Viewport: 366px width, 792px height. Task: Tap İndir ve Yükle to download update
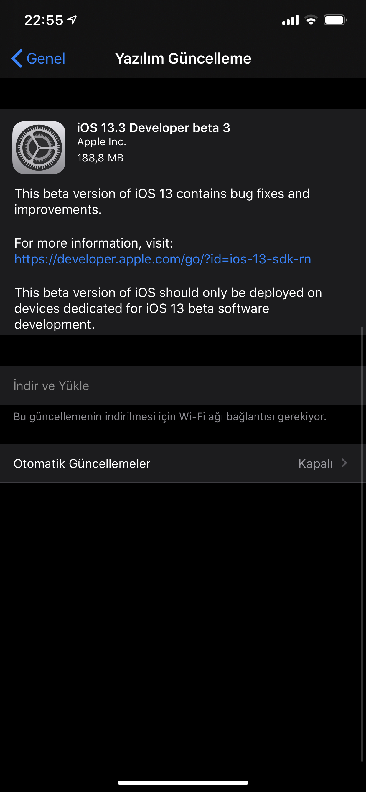click(183, 386)
